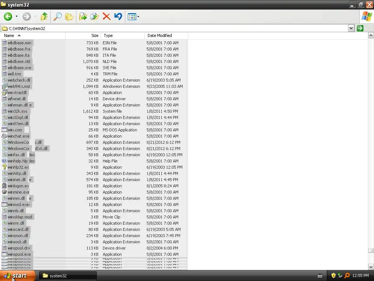Expand the address bar dropdown arrow
The width and height of the screenshot is (374, 281).
click(x=351, y=28)
